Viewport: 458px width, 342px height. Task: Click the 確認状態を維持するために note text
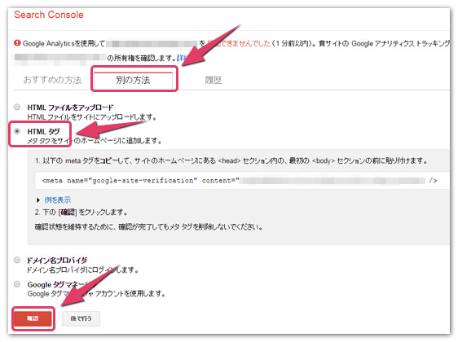tap(148, 226)
